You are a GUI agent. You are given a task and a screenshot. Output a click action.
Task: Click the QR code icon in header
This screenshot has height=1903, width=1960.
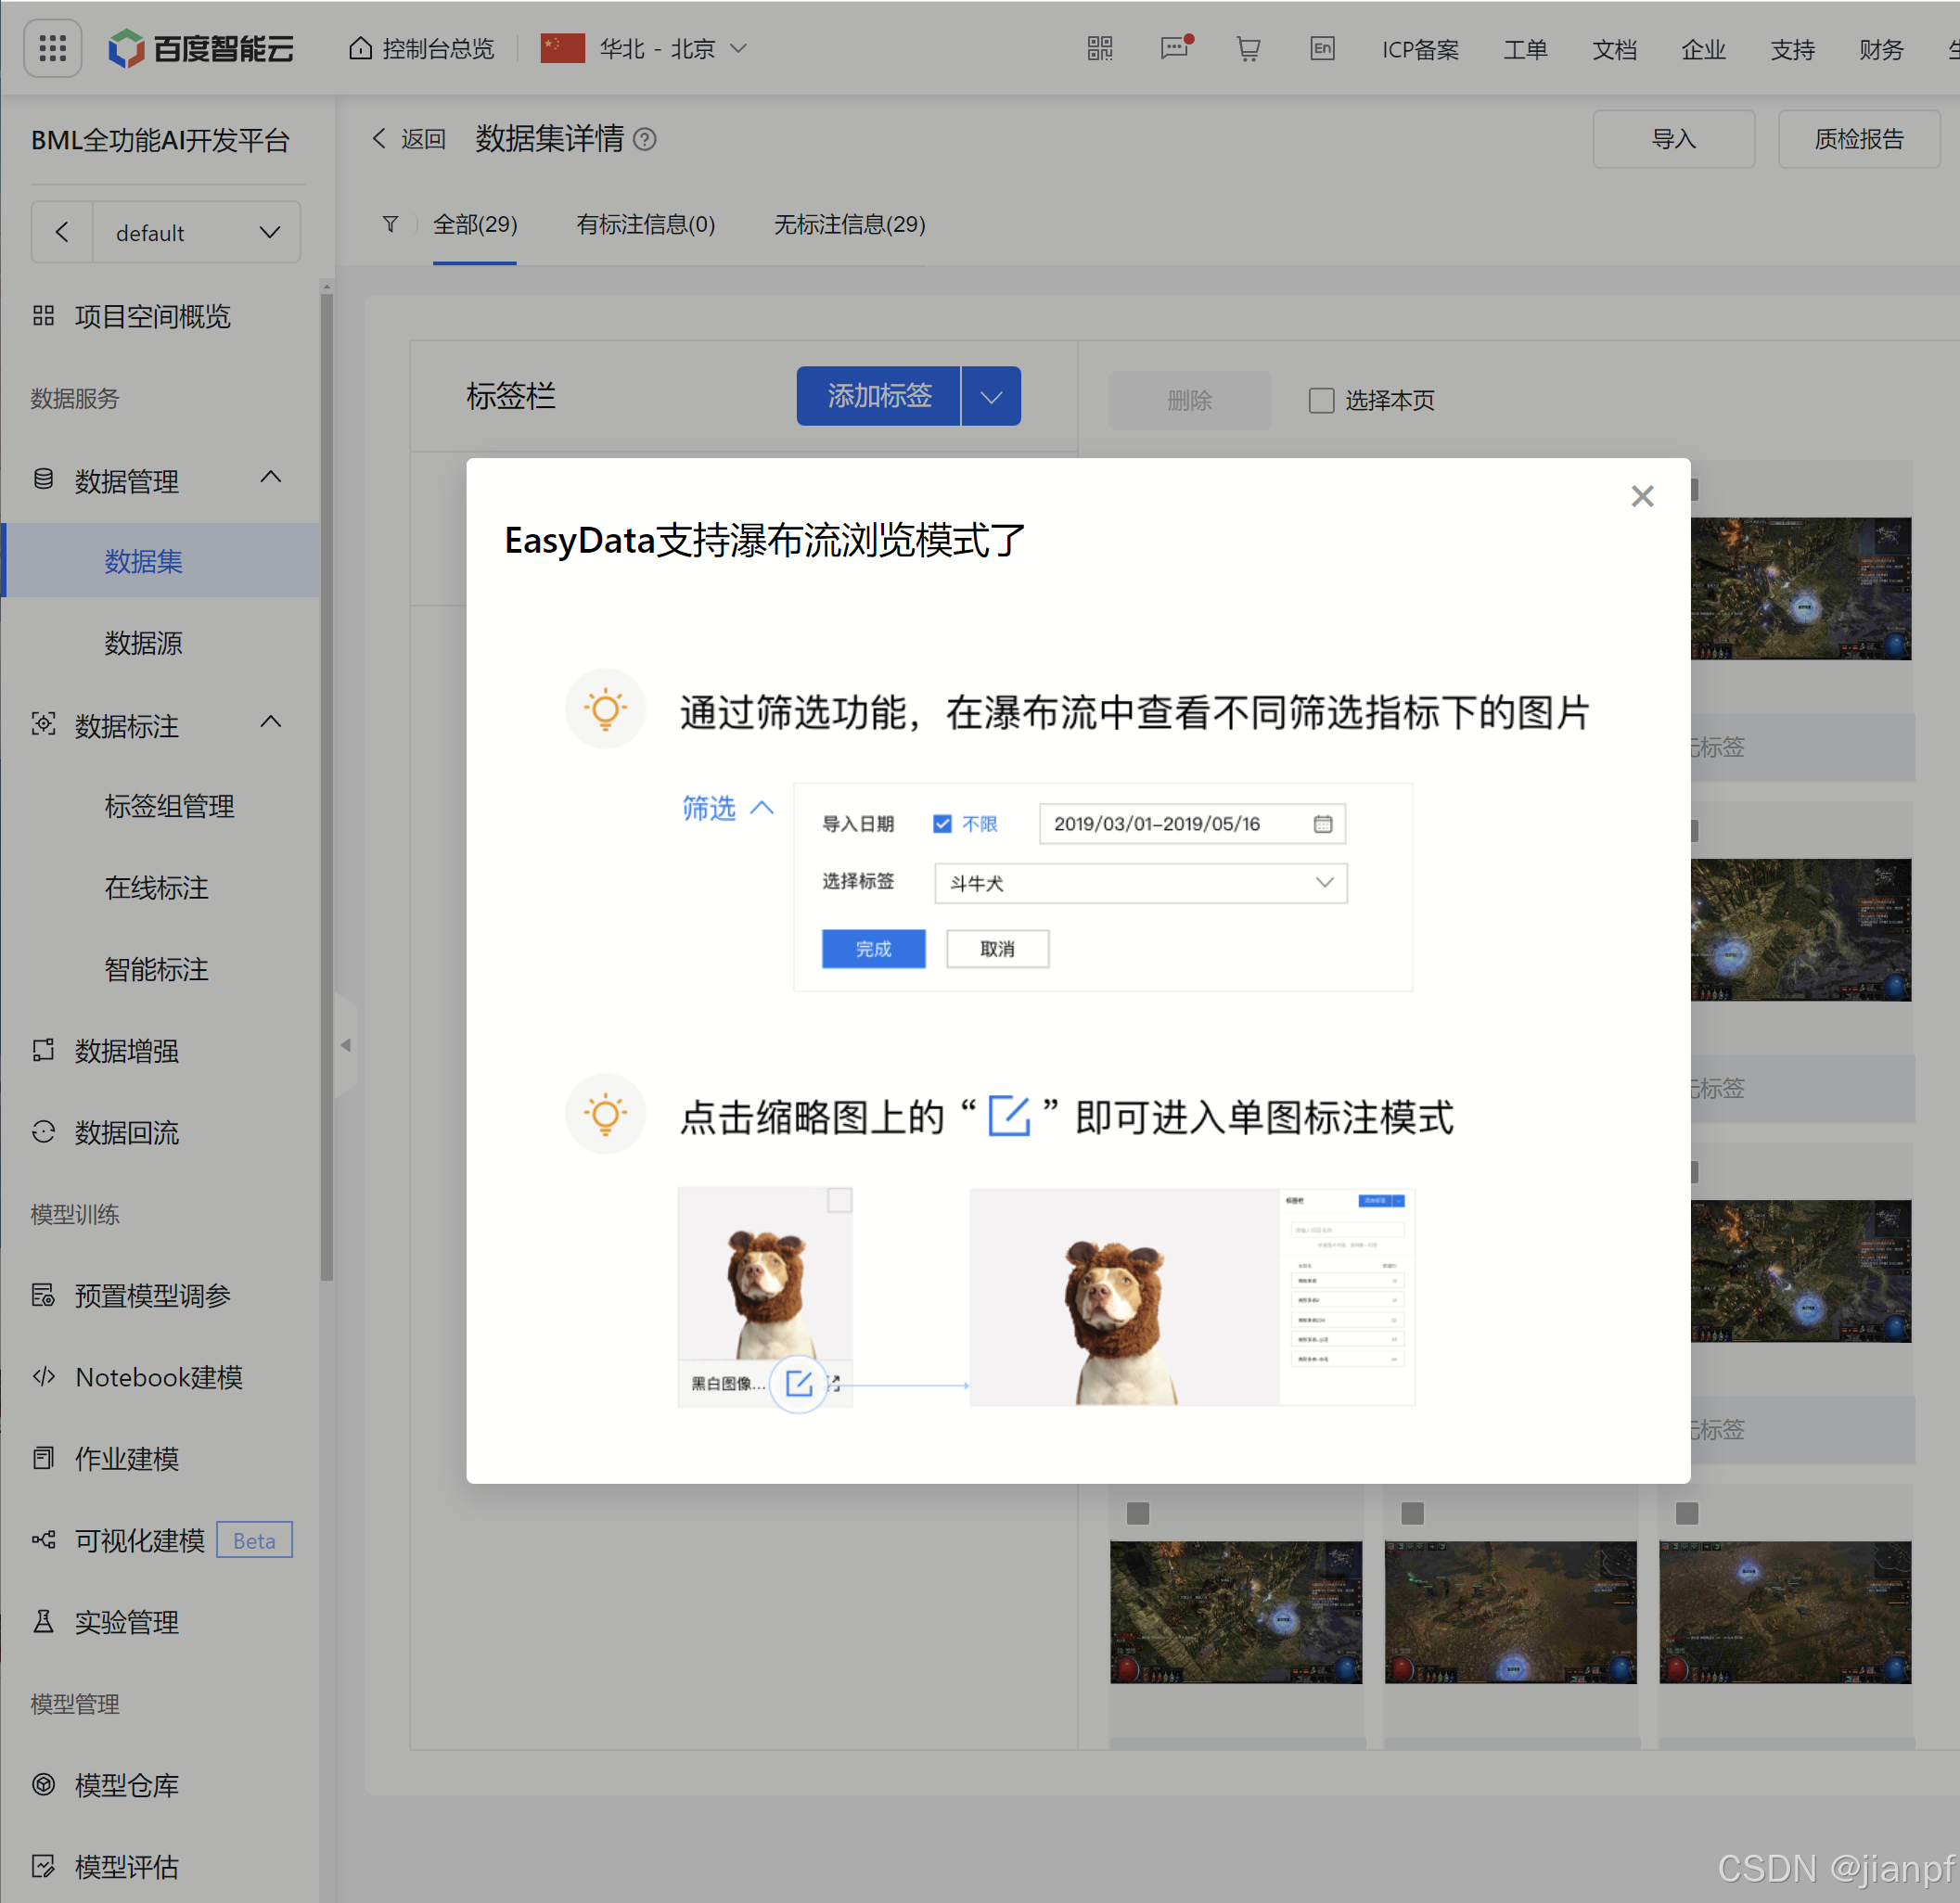(x=1099, y=48)
